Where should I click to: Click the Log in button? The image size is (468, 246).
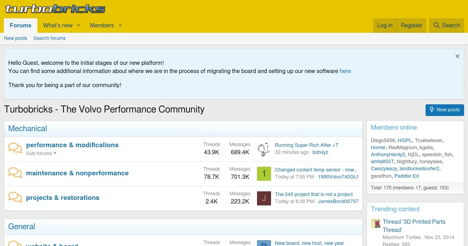[385, 25]
